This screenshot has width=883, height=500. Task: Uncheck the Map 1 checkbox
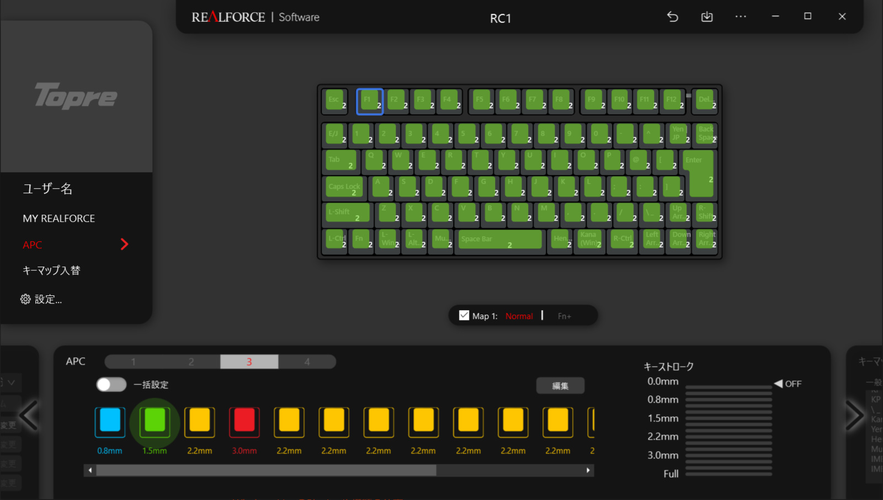coord(464,315)
